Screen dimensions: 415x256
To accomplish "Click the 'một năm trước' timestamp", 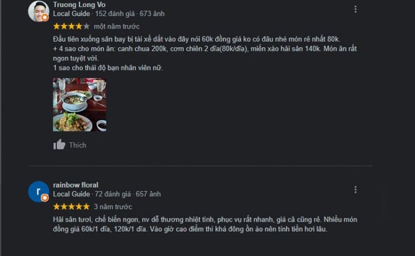I will pos(117,27).
